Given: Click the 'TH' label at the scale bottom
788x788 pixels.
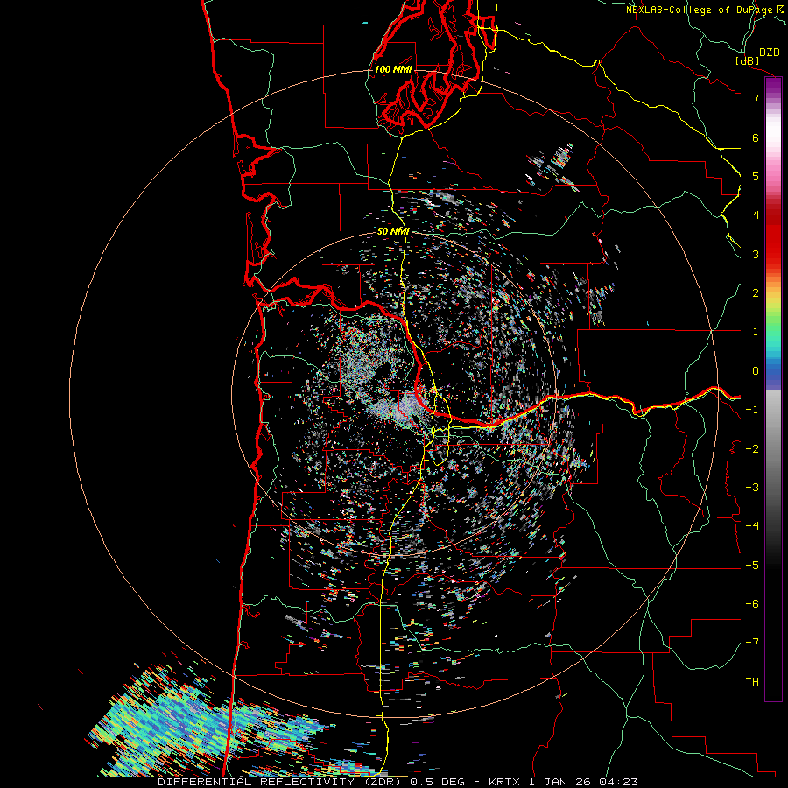Looking at the screenshot, I should point(752,682).
